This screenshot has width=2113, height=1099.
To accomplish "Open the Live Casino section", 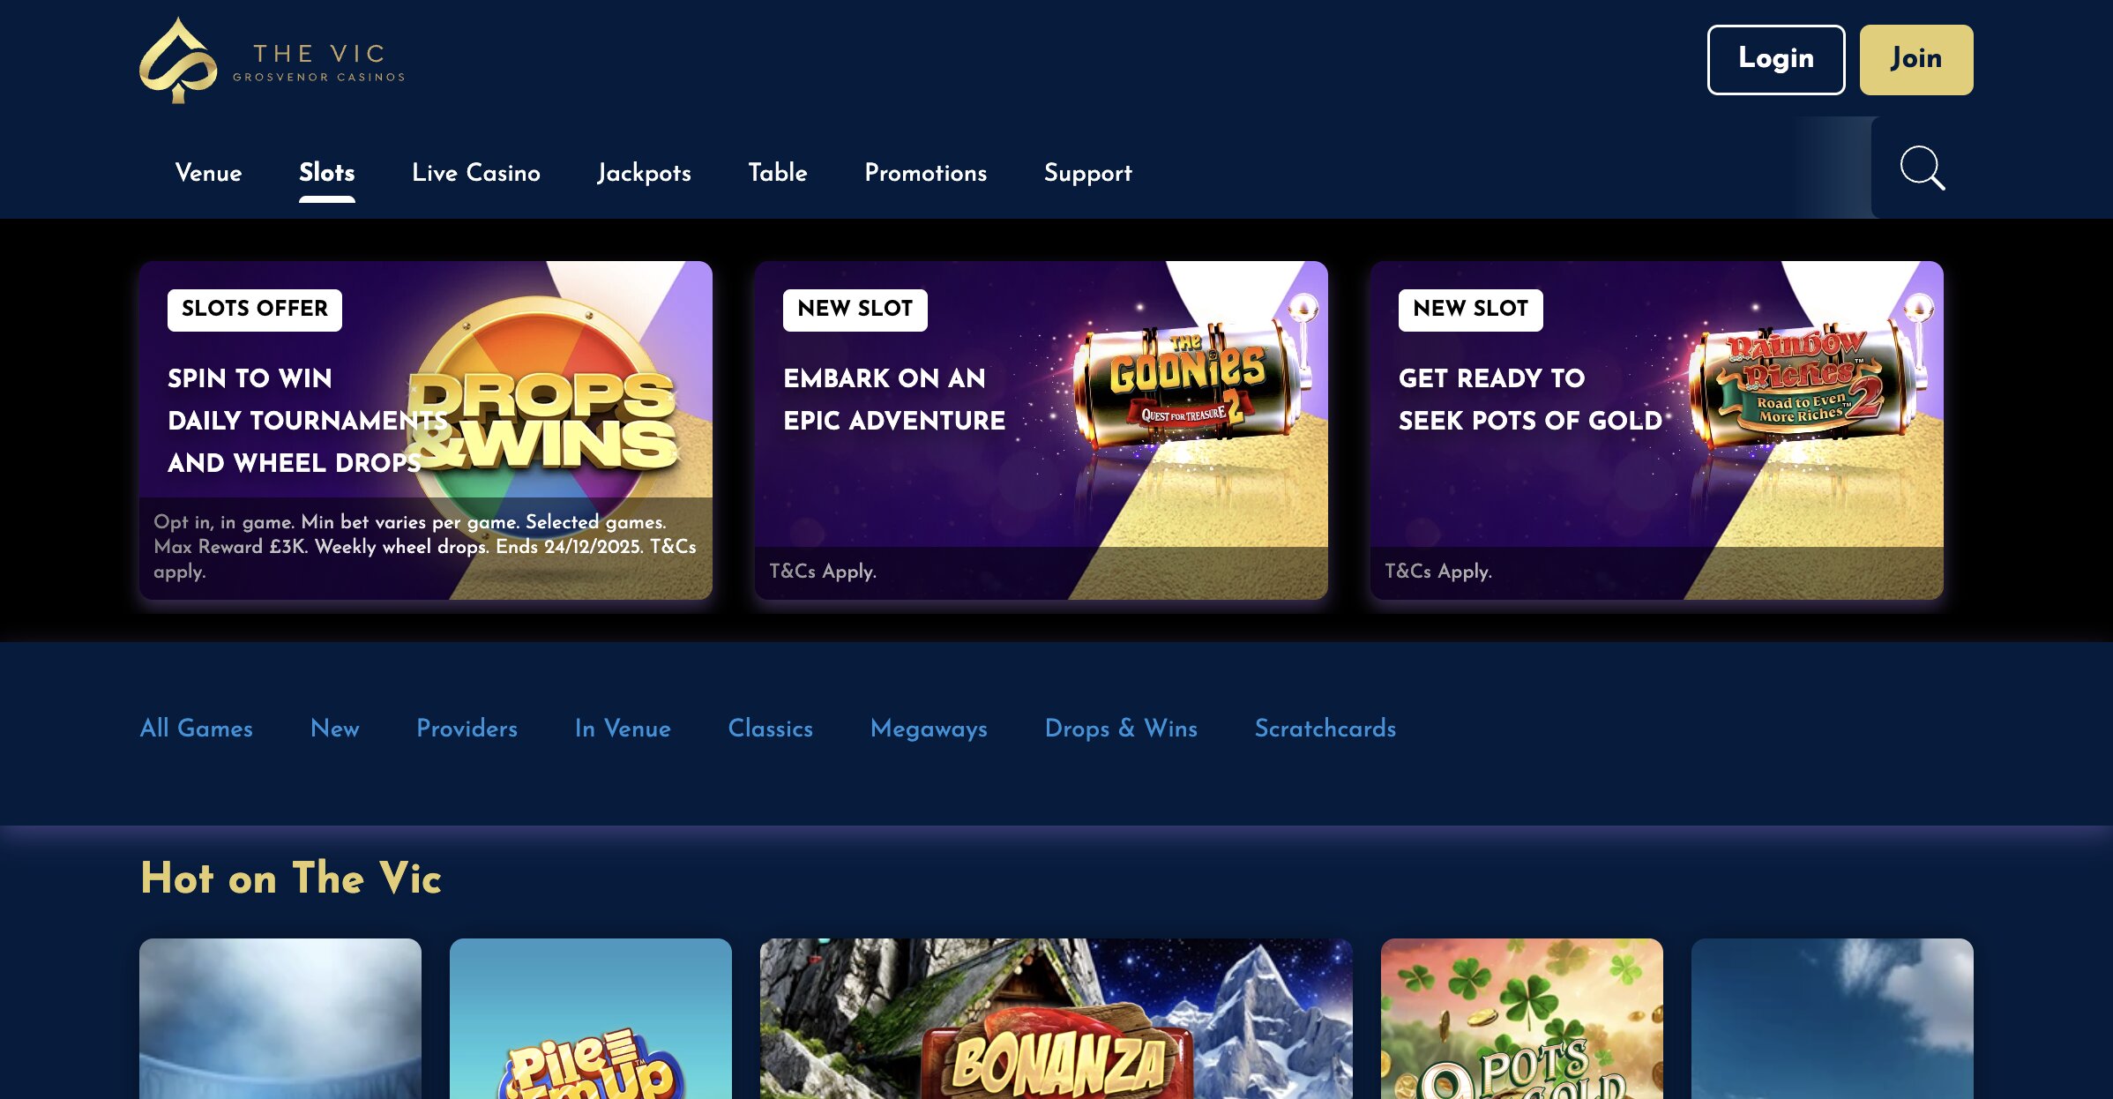I will click(x=475, y=173).
